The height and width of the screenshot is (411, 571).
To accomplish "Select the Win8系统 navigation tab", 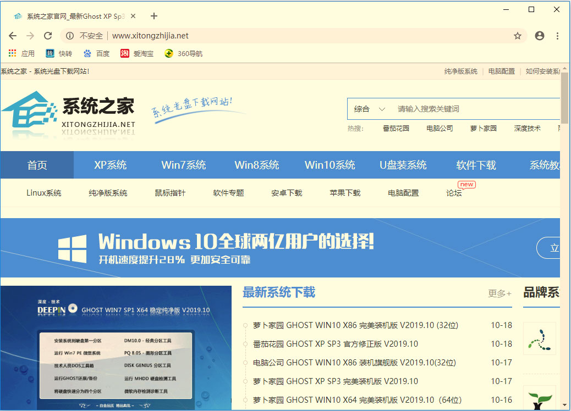I will [257, 165].
